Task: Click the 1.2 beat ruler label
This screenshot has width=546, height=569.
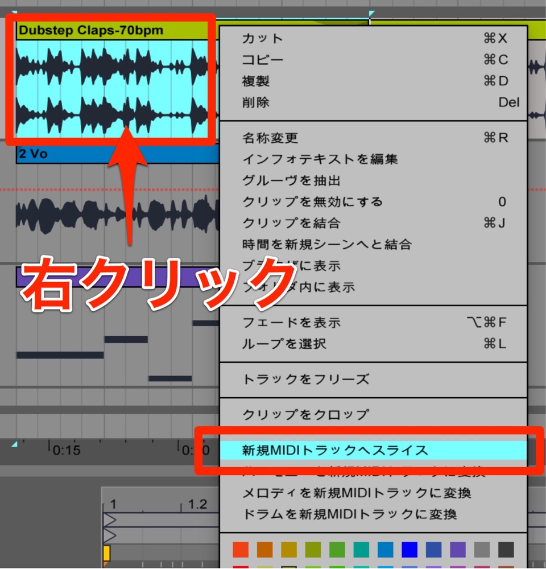Action: click(x=198, y=504)
